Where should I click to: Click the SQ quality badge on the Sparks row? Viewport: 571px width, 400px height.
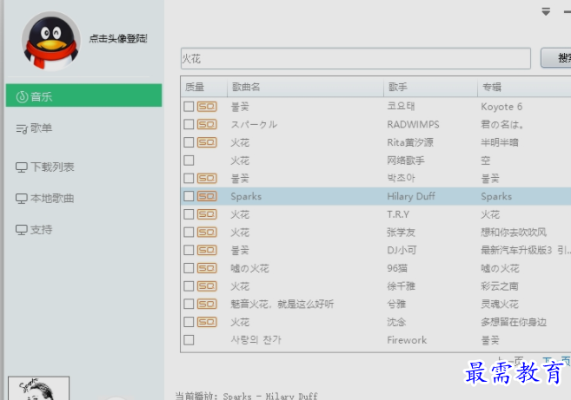(207, 196)
